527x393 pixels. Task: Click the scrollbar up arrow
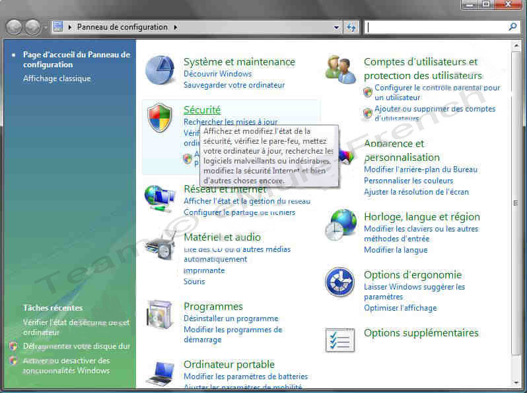[516, 45]
